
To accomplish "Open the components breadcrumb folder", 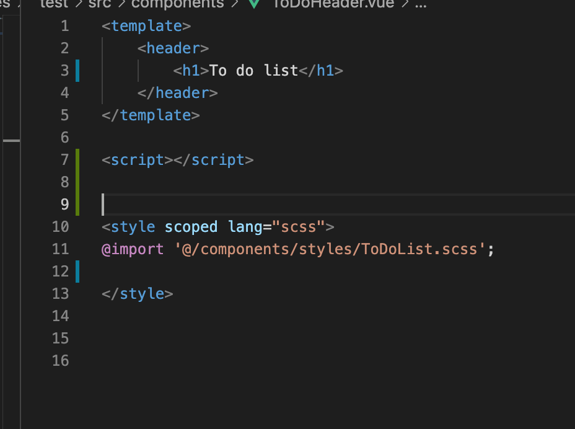I will (177, 4).
